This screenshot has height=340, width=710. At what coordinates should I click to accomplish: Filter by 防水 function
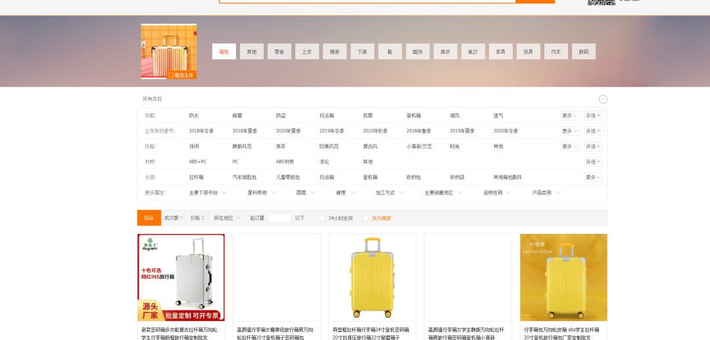coord(194,116)
